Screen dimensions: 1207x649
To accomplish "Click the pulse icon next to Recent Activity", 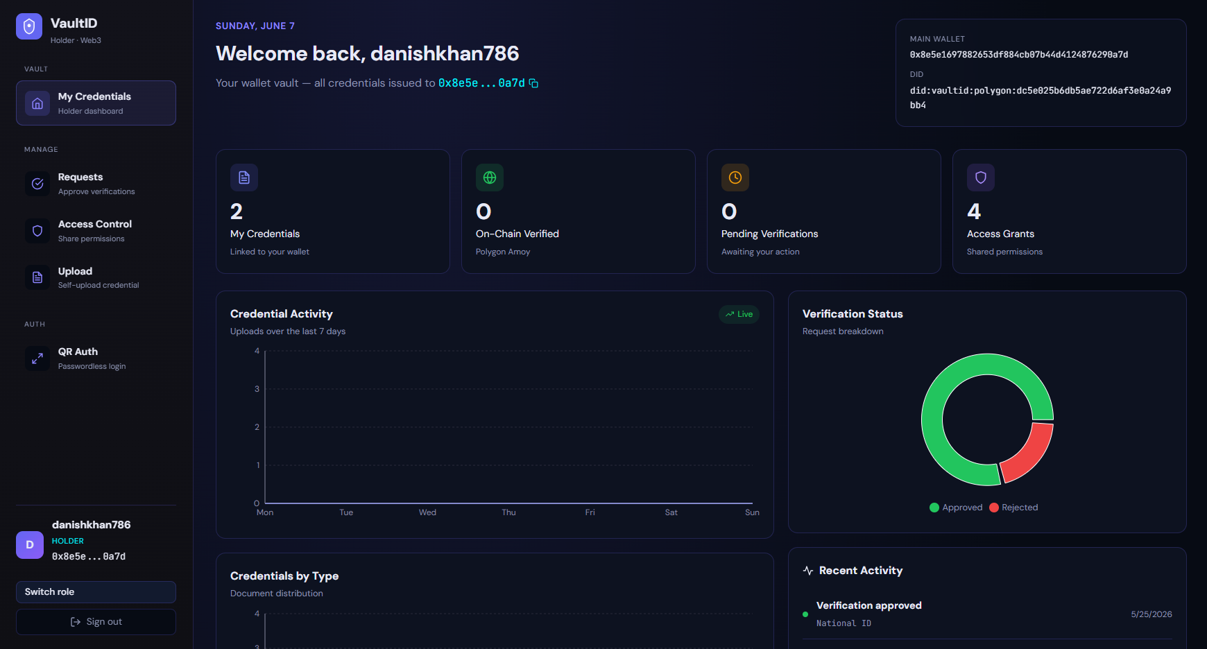I will [808, 571].
